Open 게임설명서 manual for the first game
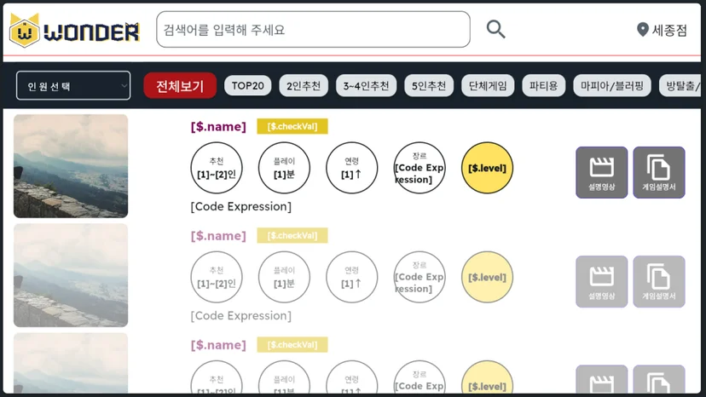 tap(659, 172)
